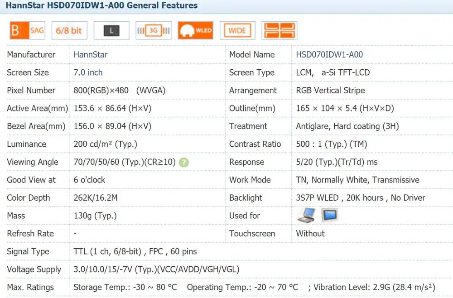The height and width of the screenshot is (298, 453).
Task: Open the green Viewing Angle help icon
Action: tap(184, 163)
